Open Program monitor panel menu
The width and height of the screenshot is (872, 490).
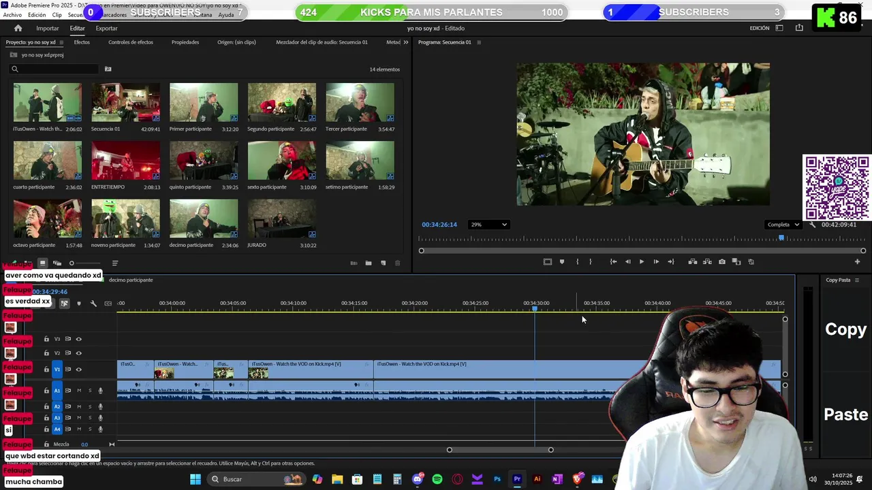point(479,42)
